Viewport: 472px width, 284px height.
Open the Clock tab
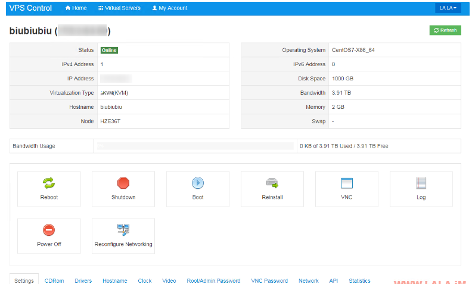tap(144, 280)
